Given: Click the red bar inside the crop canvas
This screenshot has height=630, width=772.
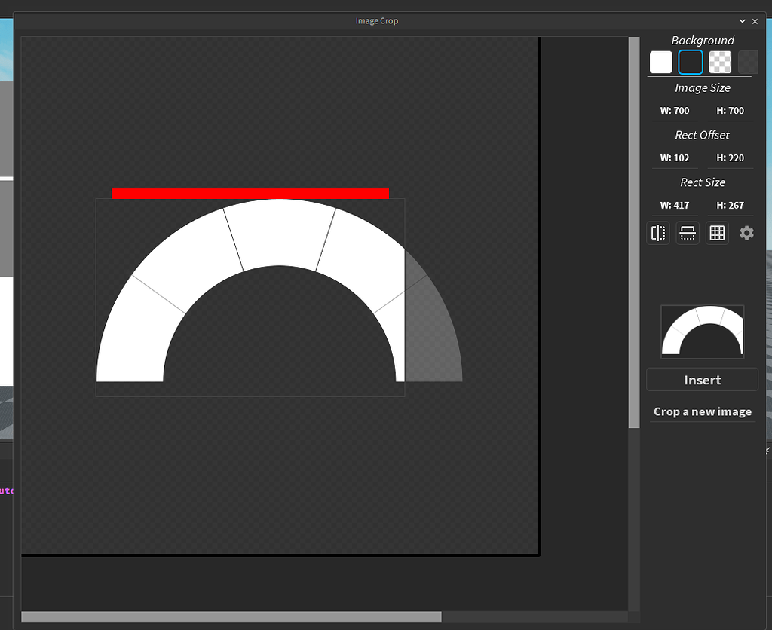Looking at the screenshot, I should coord(250,192).
